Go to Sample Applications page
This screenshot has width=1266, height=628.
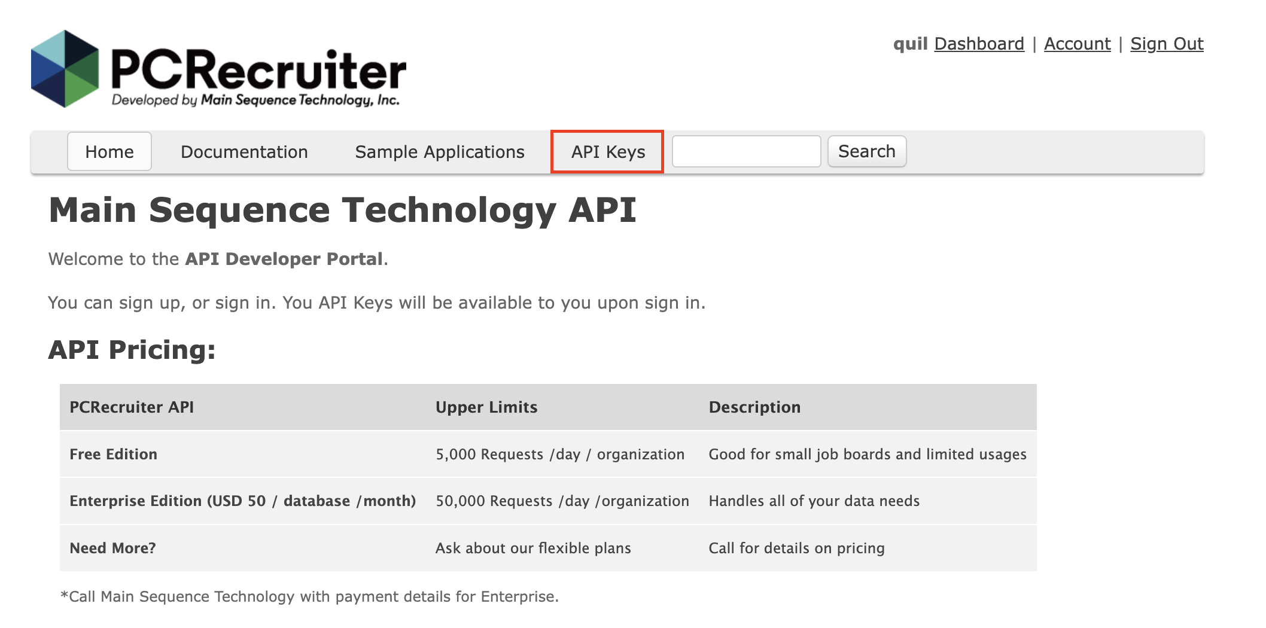[x=440, y=152]
